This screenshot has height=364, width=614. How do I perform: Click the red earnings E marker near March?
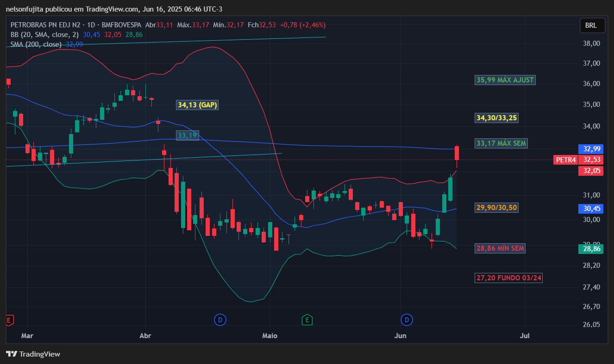coord(9,320)
